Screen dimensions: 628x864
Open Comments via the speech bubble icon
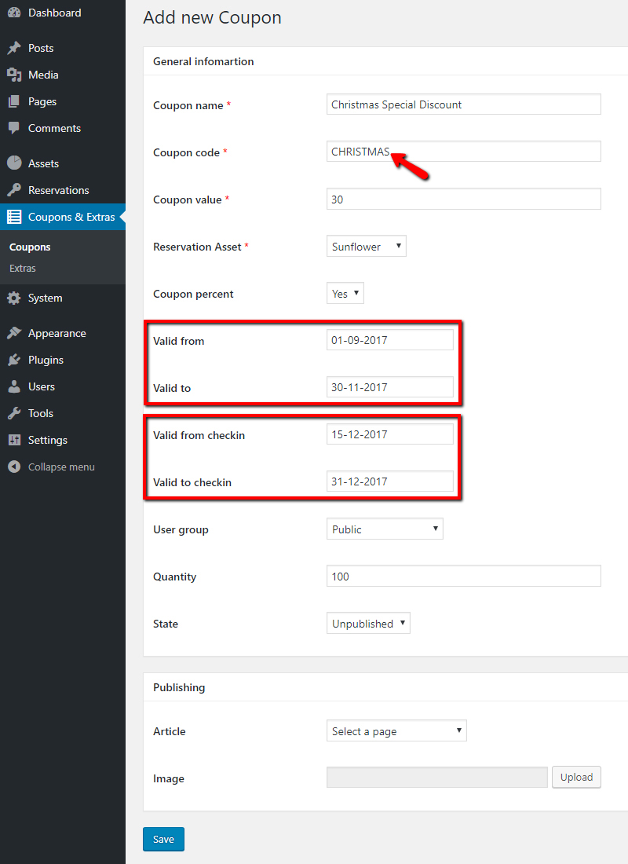coord(13,128)
